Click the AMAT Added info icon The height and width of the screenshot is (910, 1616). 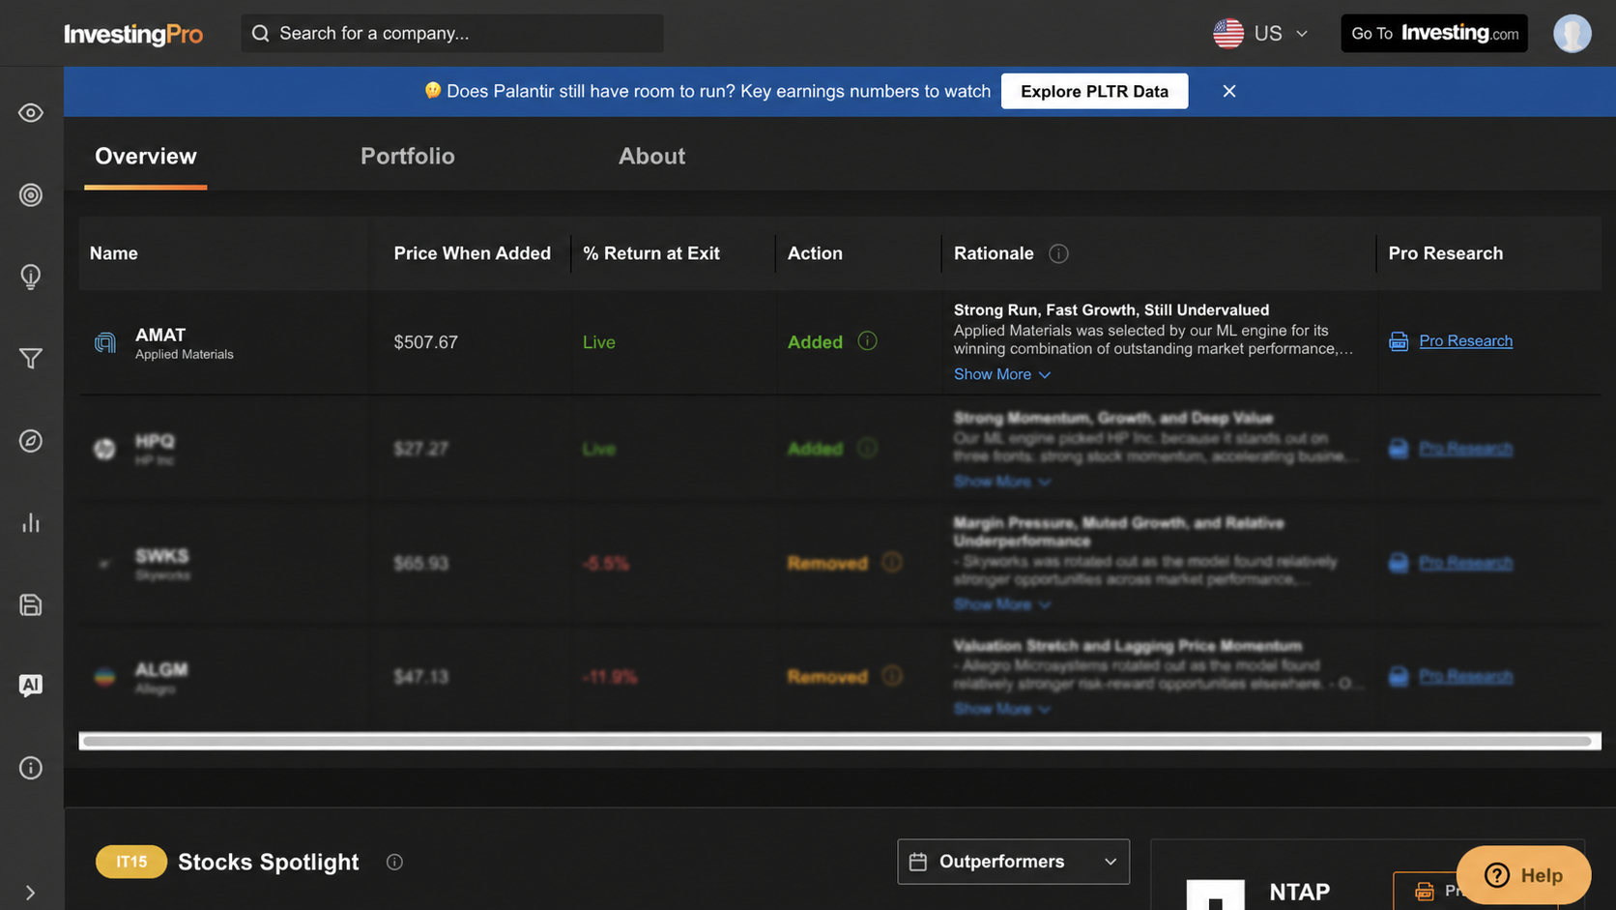point(867,341)
